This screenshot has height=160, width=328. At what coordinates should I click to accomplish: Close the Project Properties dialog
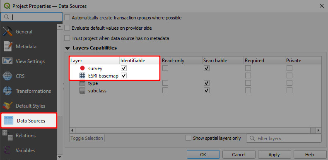(322, 6)
